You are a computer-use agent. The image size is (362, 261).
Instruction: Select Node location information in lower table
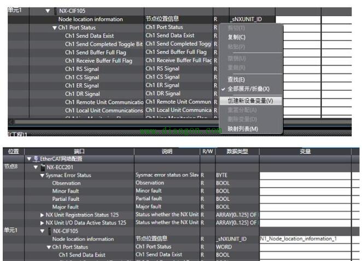pyautogui.click(x=83, y=239)
